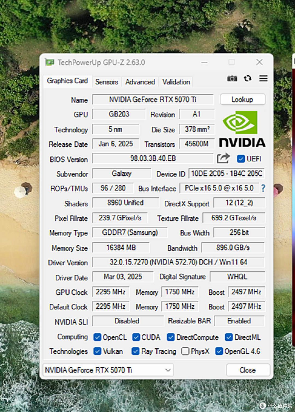This screenshot has height=412, width=295.
Task: Click the Bus Width field 256 bit
Action: [x=239, y=233]
